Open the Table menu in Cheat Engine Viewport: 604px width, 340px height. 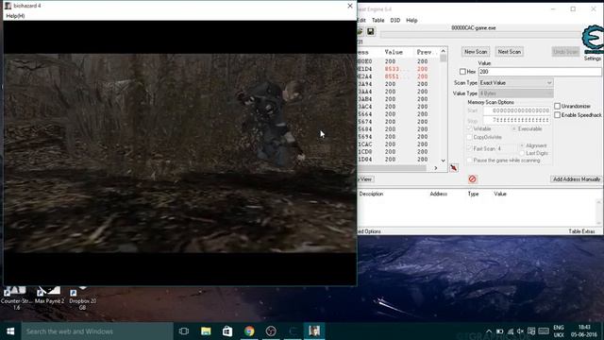point(377,20)
